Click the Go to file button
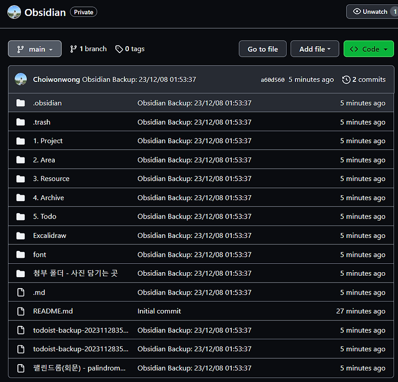This screenshot has height=382, width=398. (x=262, y=49)
